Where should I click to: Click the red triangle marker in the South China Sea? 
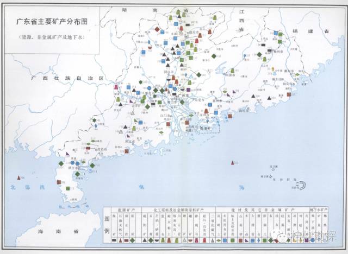pos(232,163)
